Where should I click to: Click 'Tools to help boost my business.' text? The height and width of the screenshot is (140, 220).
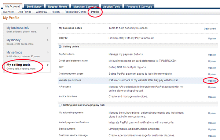click(x=128, y=28)
